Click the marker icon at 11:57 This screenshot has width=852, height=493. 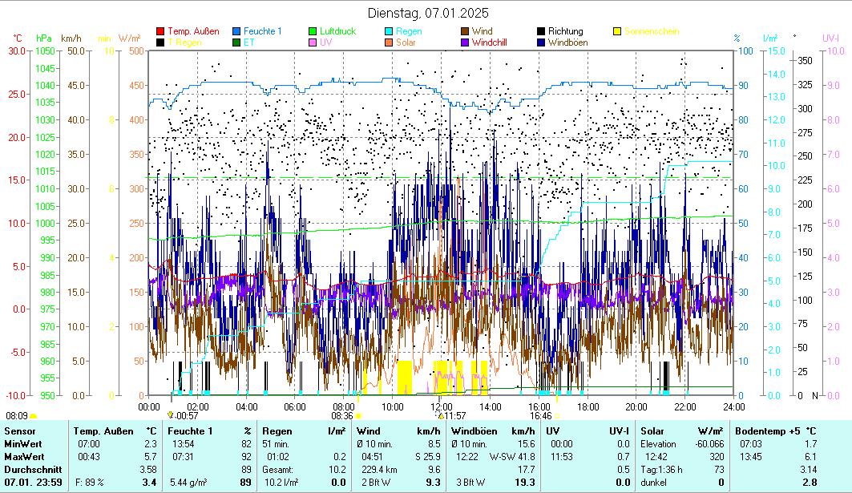pyautogui.click(x=440, y=415)
